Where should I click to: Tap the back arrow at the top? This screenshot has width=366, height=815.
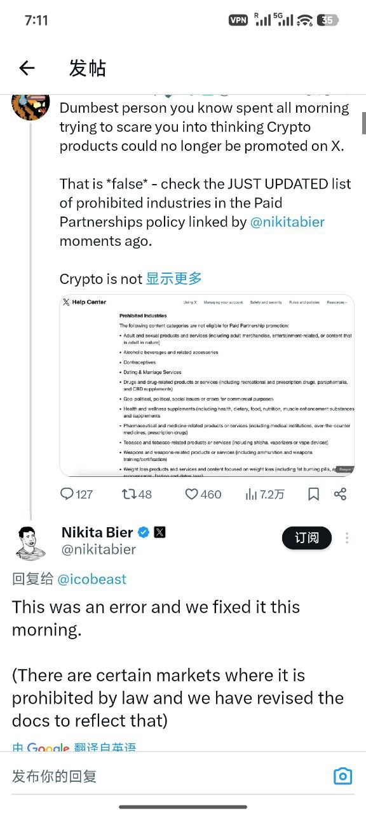pos(27,67)
